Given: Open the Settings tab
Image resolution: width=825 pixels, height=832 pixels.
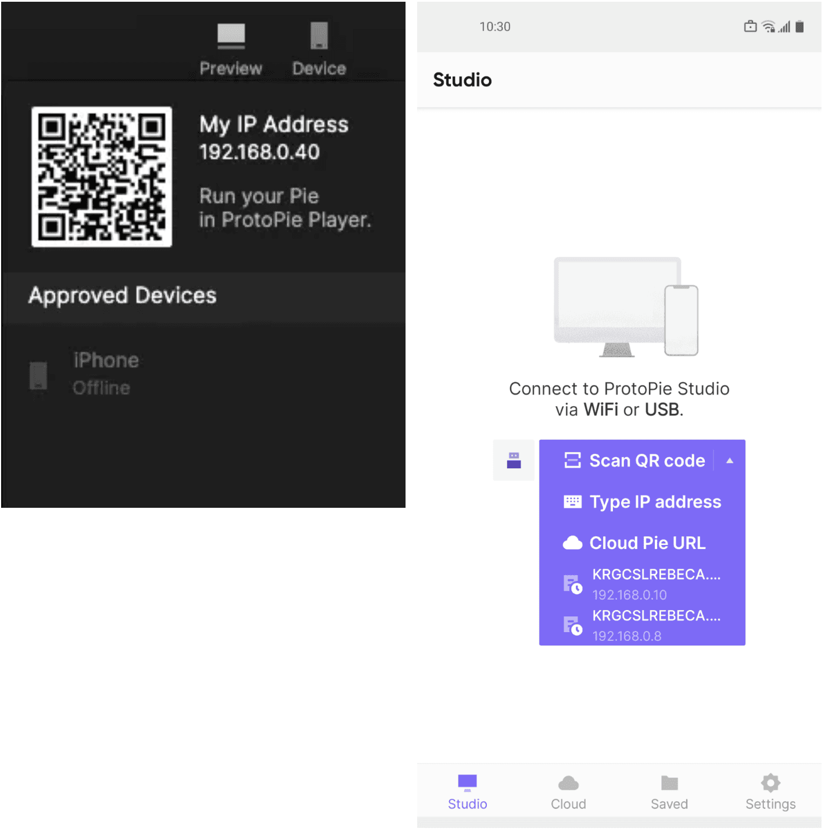Looking at the screenshot, I should pyautogui.click(x=770, y=792).
